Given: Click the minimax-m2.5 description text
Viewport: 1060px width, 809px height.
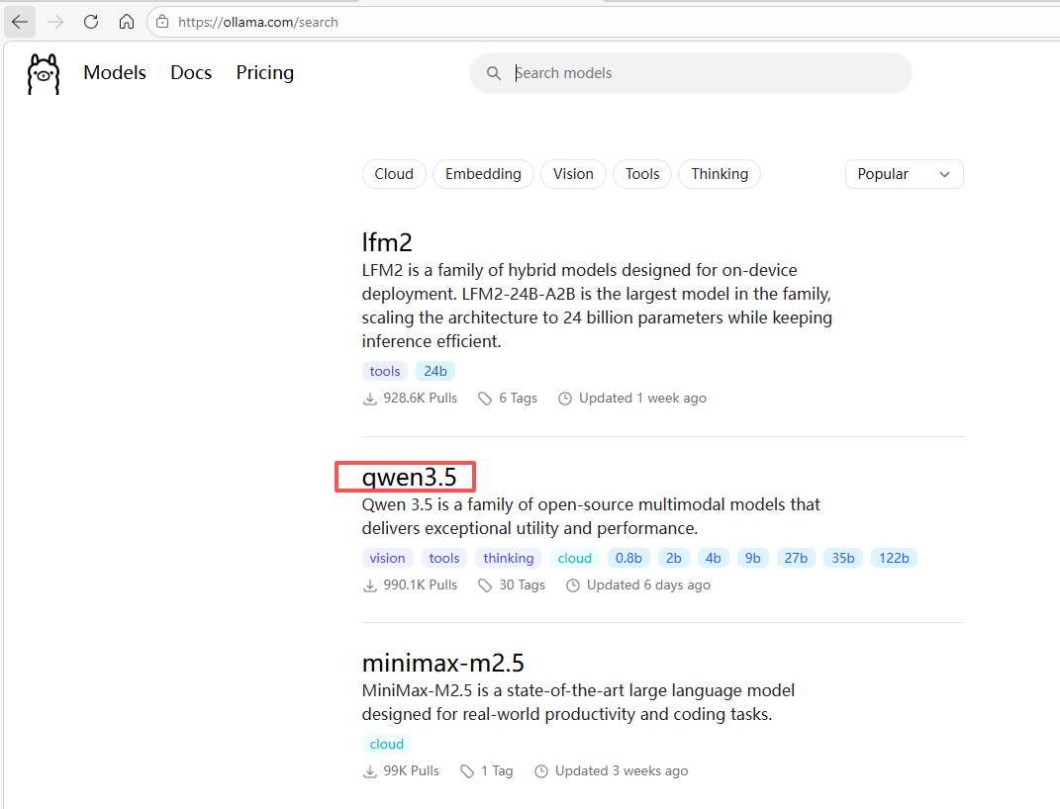Looking at the screenshot, I should [578, 702].
